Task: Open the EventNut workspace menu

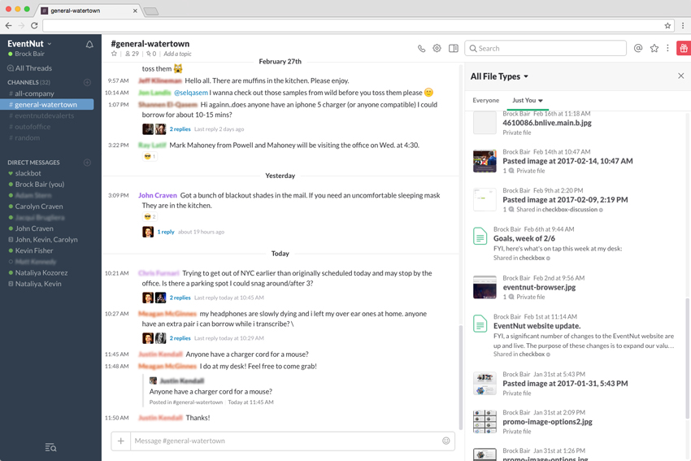Action: (x=29, y=44)
